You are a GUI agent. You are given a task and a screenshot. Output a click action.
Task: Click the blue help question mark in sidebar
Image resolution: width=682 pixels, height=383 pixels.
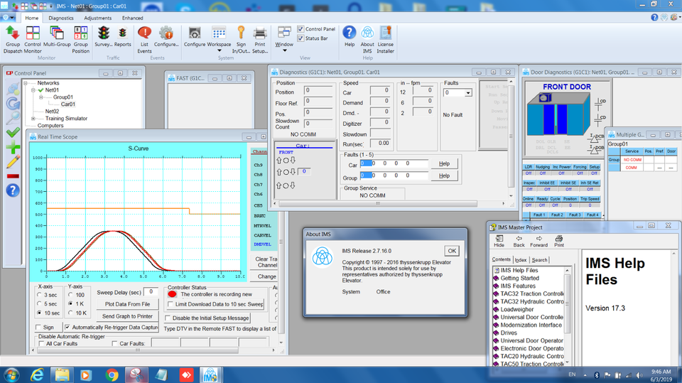pos(12,190)
